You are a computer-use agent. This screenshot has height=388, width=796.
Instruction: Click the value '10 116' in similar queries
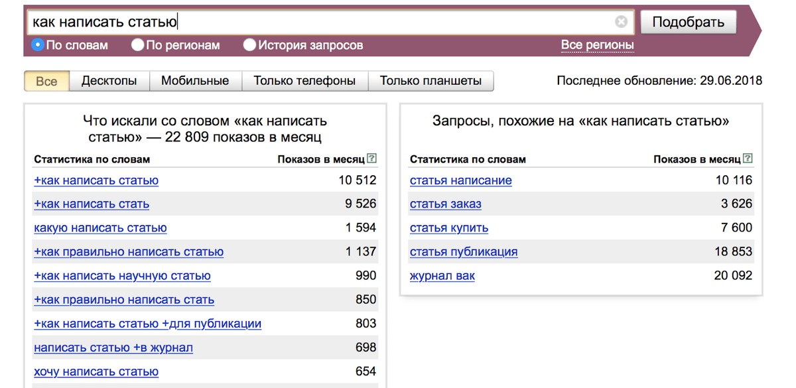[x=734, y=180]
